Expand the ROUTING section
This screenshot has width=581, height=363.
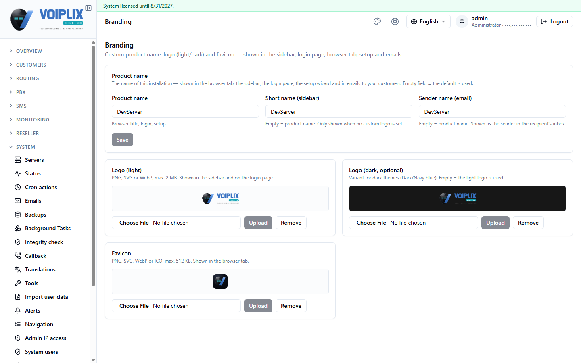pos(27,78)
